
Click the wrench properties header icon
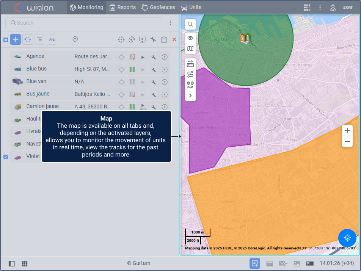pos(153,39)
